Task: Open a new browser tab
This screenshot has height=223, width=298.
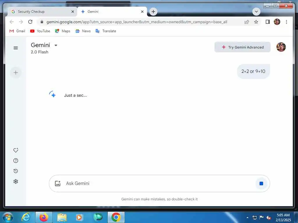Action: [153, 12]
